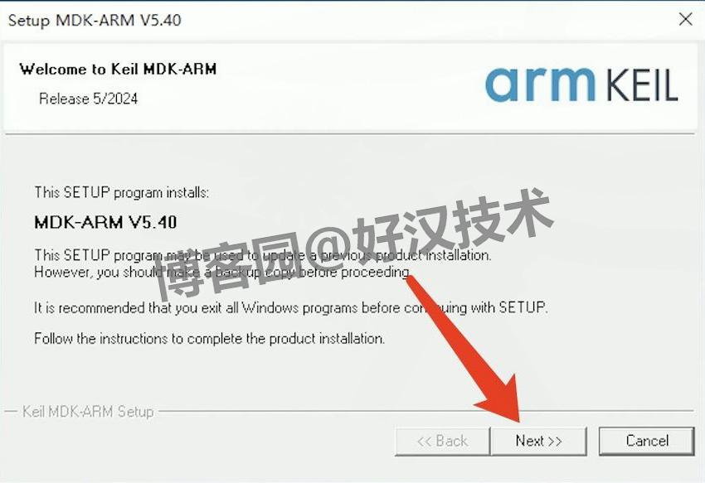Image resolution: width=705 pixels, height=483 pixels.
Task: Click the blue arm logo
Action: click(x=541, y=85)
